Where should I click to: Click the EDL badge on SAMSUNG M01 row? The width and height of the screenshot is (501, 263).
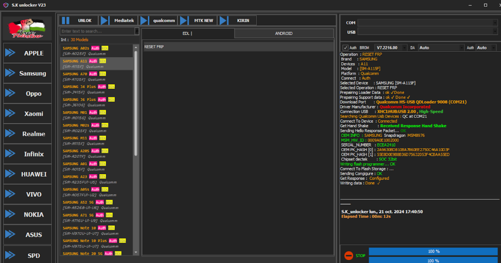click(103, 112)
